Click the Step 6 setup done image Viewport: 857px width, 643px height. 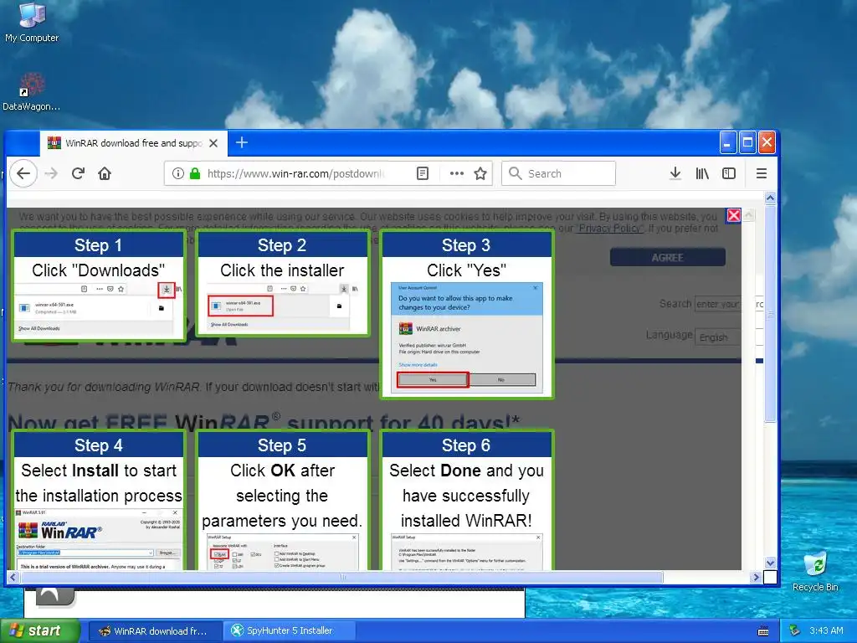(x=467, y=552)
